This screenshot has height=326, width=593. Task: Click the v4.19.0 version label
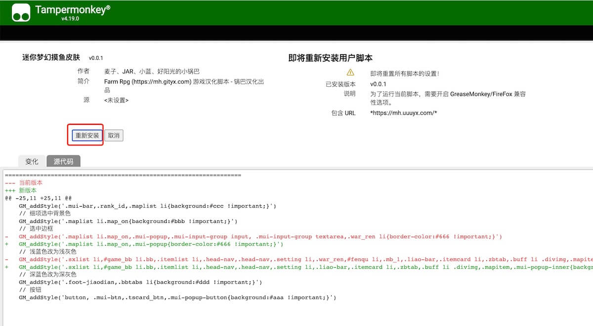(70, 19)
